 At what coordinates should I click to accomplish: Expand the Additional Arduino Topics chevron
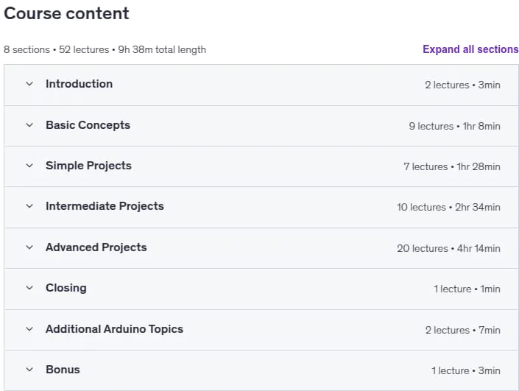tap(29, 329)
